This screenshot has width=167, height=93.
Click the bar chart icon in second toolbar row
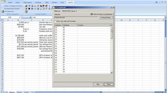pyautogui.click(x=38, y=9)
